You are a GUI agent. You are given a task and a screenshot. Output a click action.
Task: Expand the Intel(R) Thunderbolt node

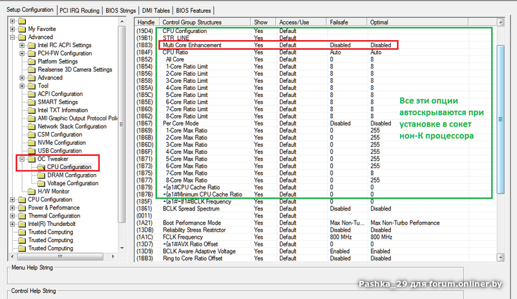pos(13,224)
